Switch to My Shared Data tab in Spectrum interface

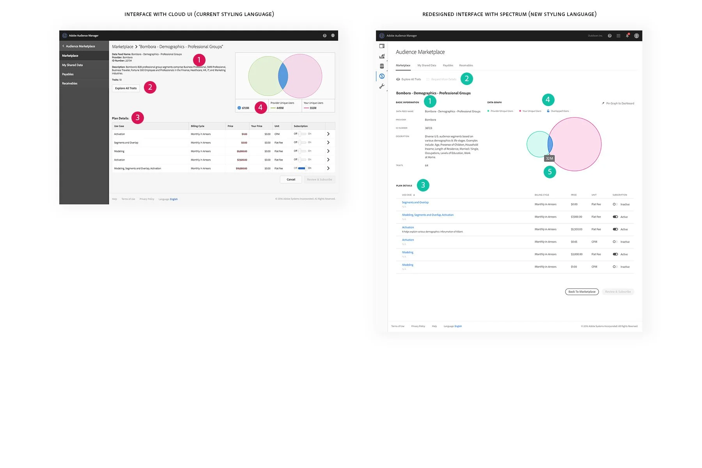[427, 66]
